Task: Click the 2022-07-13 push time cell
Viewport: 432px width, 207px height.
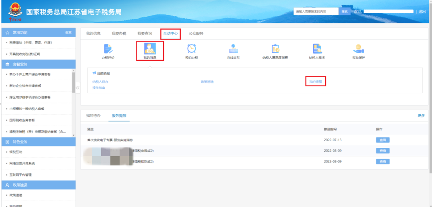Action: pyautogui.click(x=333, y=140)
